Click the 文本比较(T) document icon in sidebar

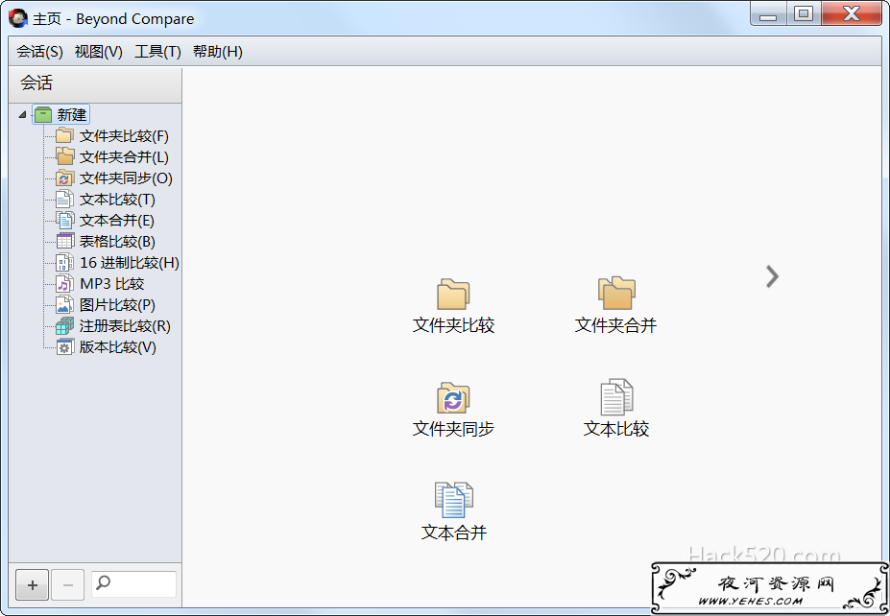[64, 199]
